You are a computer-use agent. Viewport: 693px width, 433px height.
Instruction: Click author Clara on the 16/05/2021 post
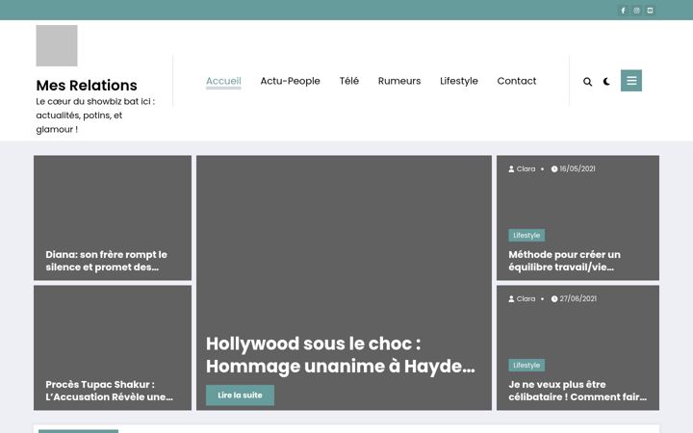(522, 168)
